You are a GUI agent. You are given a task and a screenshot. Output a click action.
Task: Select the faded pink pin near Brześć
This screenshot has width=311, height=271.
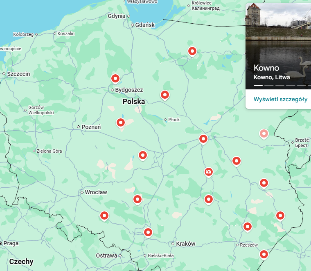[264, 134]
